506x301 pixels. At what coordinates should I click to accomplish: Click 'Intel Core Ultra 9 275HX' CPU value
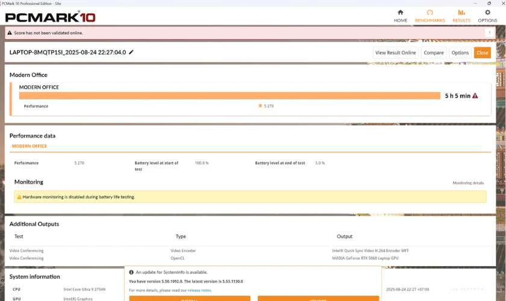click(84, 290)
